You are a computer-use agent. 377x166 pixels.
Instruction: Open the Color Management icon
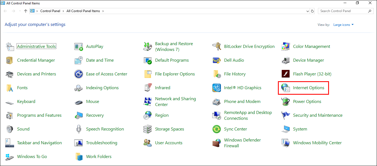[x=286, y=47]
